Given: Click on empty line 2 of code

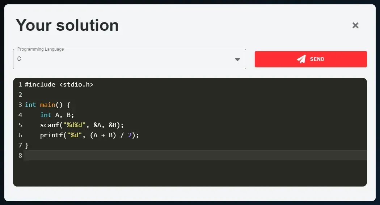Looking at the screenshot, I should pyautogui.click(x=195, y=95).
